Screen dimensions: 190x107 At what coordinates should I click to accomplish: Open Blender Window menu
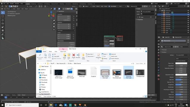pos(17,4)
